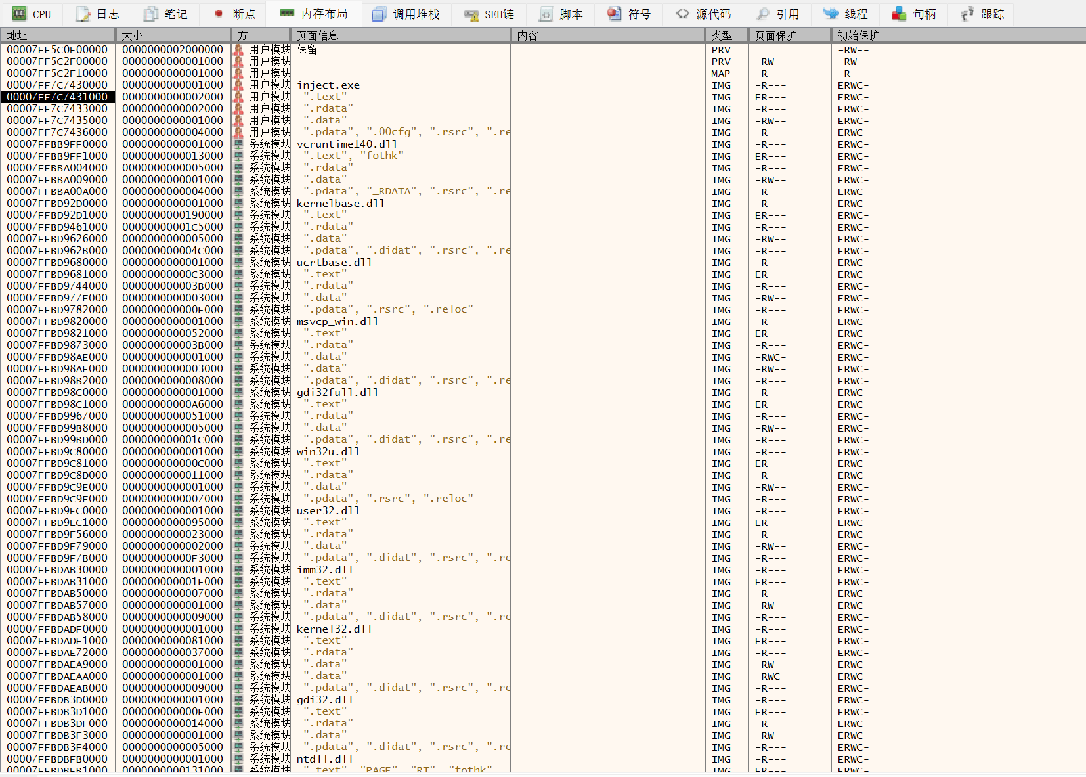Select the highlighted address 00007FF7C7431000

[x=58, y=97]
